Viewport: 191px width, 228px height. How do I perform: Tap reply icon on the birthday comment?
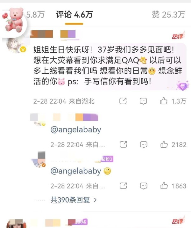coord(143,101)
